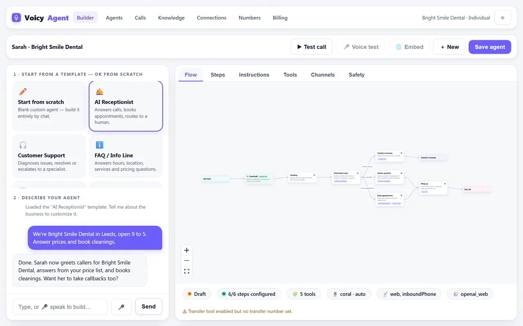Save the agent
Image resolution: width=523 pixels, height=326 pixels.
(490, 47)
